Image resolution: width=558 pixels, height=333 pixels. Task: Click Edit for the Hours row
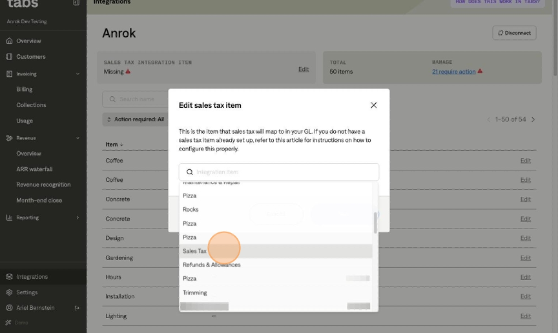tap(525, 277)
